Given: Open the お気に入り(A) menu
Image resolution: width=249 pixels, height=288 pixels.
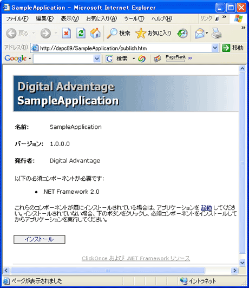Looking at the screenshot, I should [x=102, y=18].
